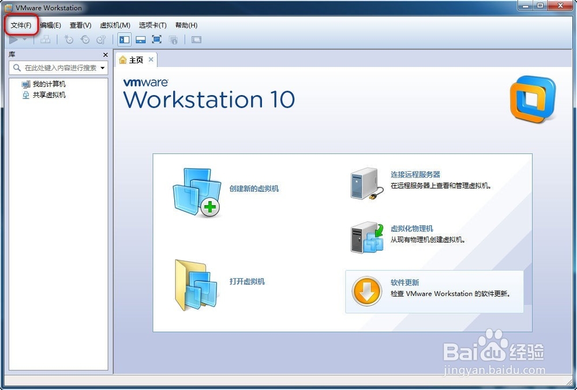Click the home icon on 主页 tab
The height and width of the screenshot is (390, 577).
click(x=123, y=60)
